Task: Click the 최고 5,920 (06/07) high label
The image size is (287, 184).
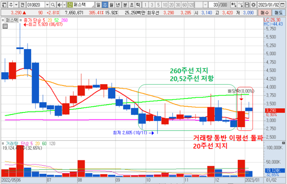Action: pos(43,25)
